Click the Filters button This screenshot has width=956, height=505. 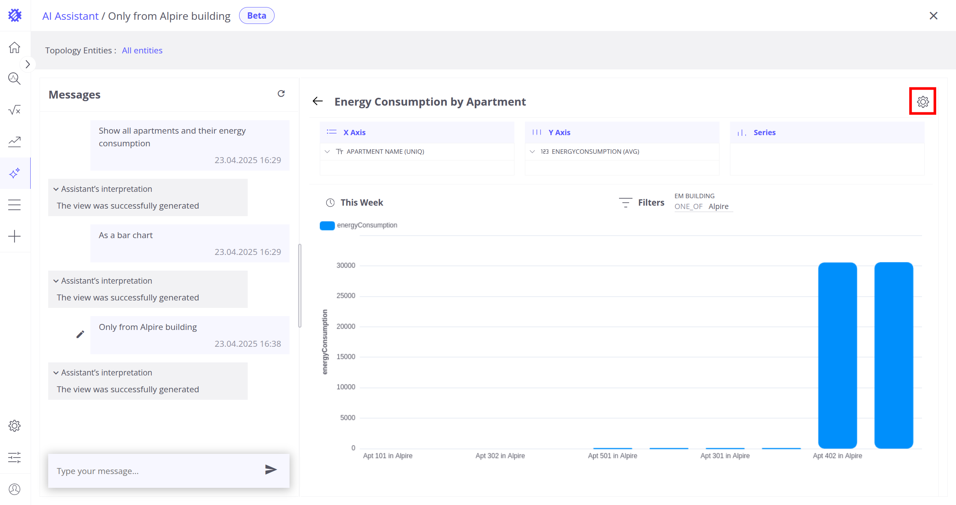point(642,203)
